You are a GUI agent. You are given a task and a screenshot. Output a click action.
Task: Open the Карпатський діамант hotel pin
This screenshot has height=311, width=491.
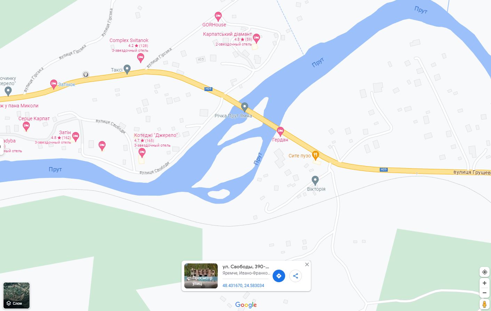click(x=257, y=38)
